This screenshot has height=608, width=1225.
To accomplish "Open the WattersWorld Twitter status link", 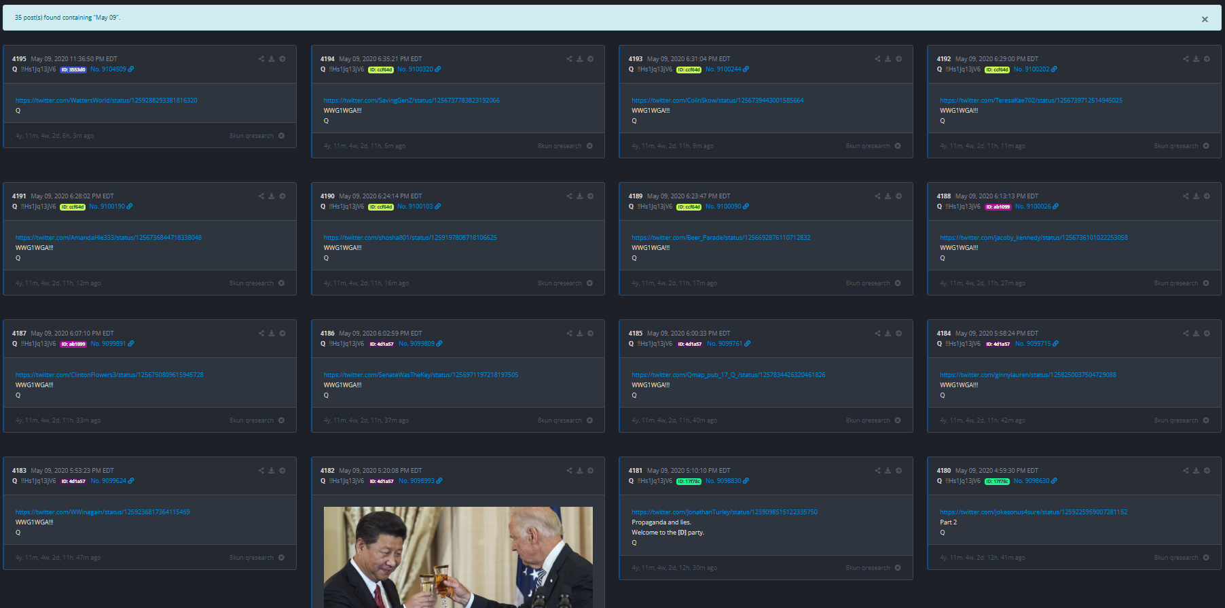I will point(107,101).
